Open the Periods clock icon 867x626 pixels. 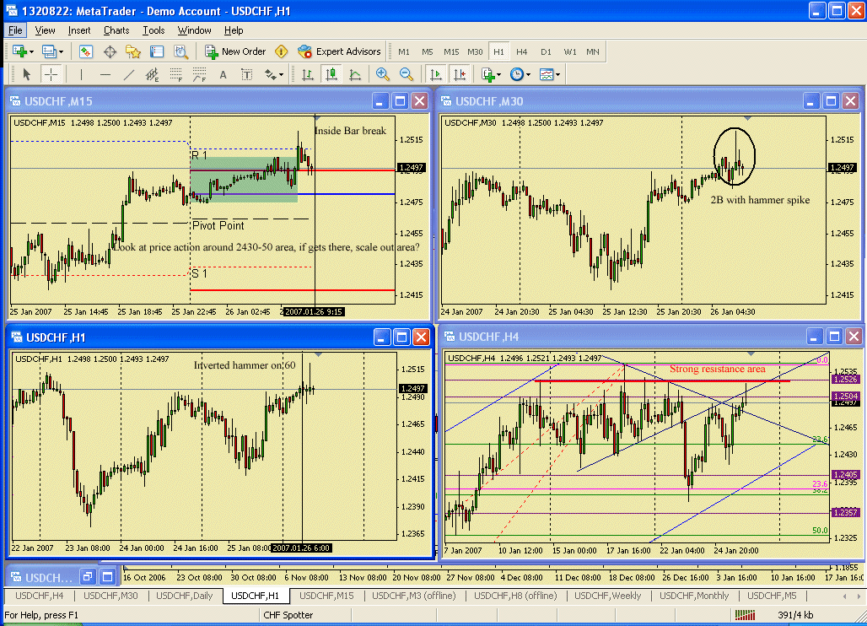click(x=516, y=74)
